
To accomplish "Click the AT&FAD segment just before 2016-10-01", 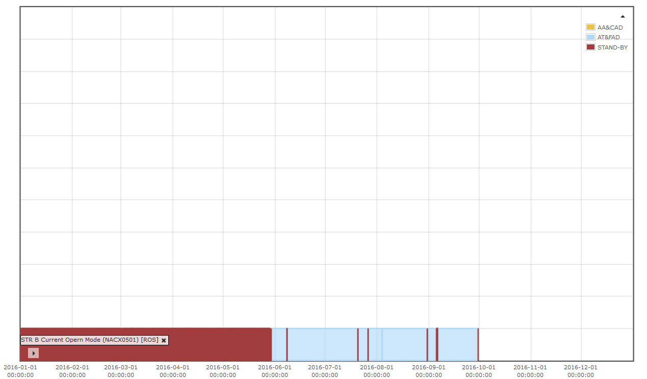I will tap(457, 344).
